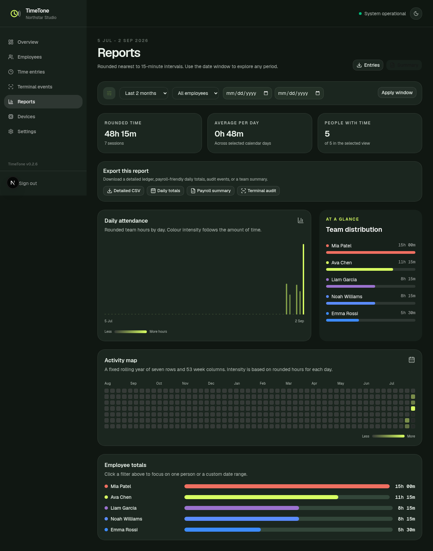The height and width of the screenshot is (551, 433).
Task: Click the Overview grid icon
Action: pos(11,42)
